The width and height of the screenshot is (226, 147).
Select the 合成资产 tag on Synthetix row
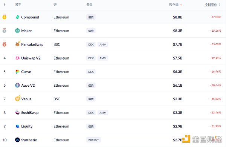click(x=93, y=140)
